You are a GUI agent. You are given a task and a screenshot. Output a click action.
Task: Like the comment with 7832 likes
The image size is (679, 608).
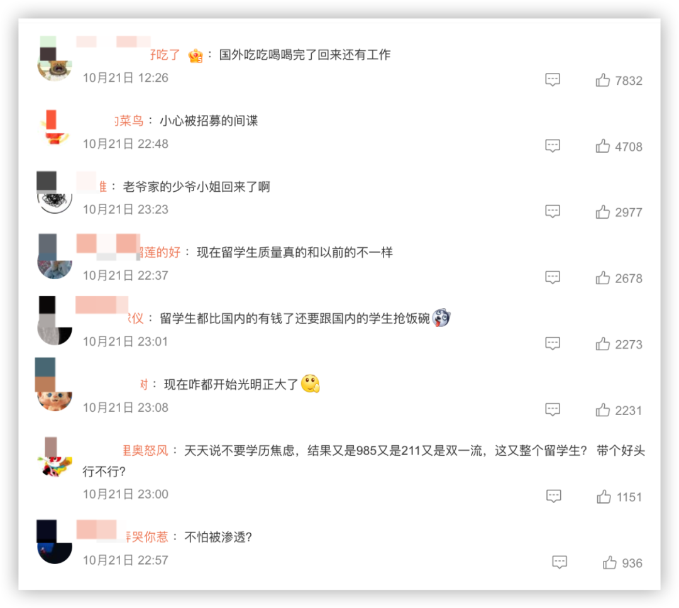coord(602,80)
